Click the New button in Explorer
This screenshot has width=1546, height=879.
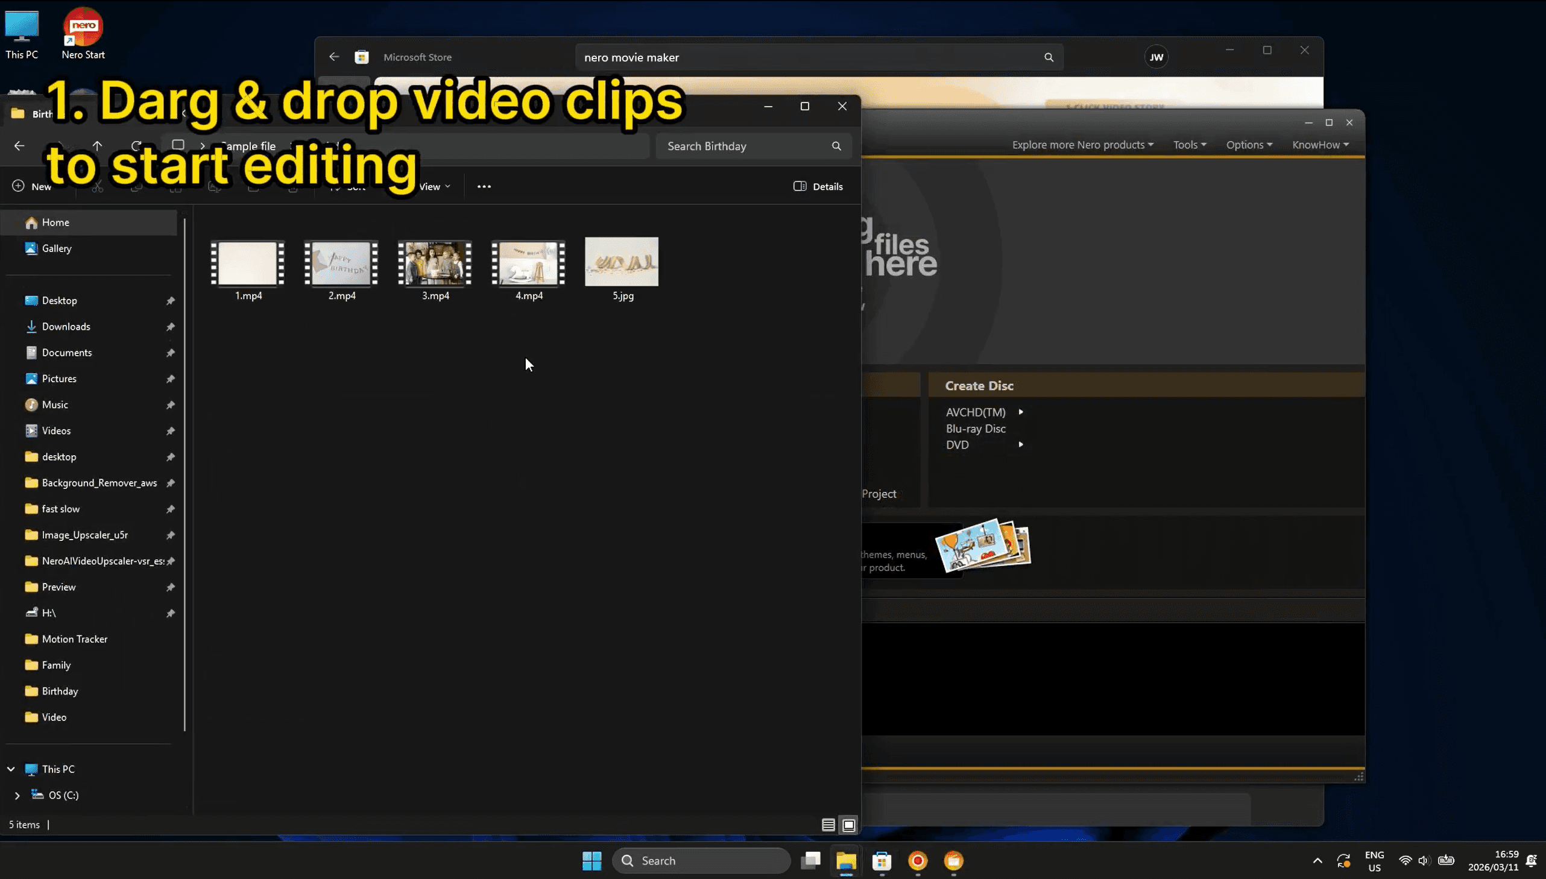(x=33, y=186)
